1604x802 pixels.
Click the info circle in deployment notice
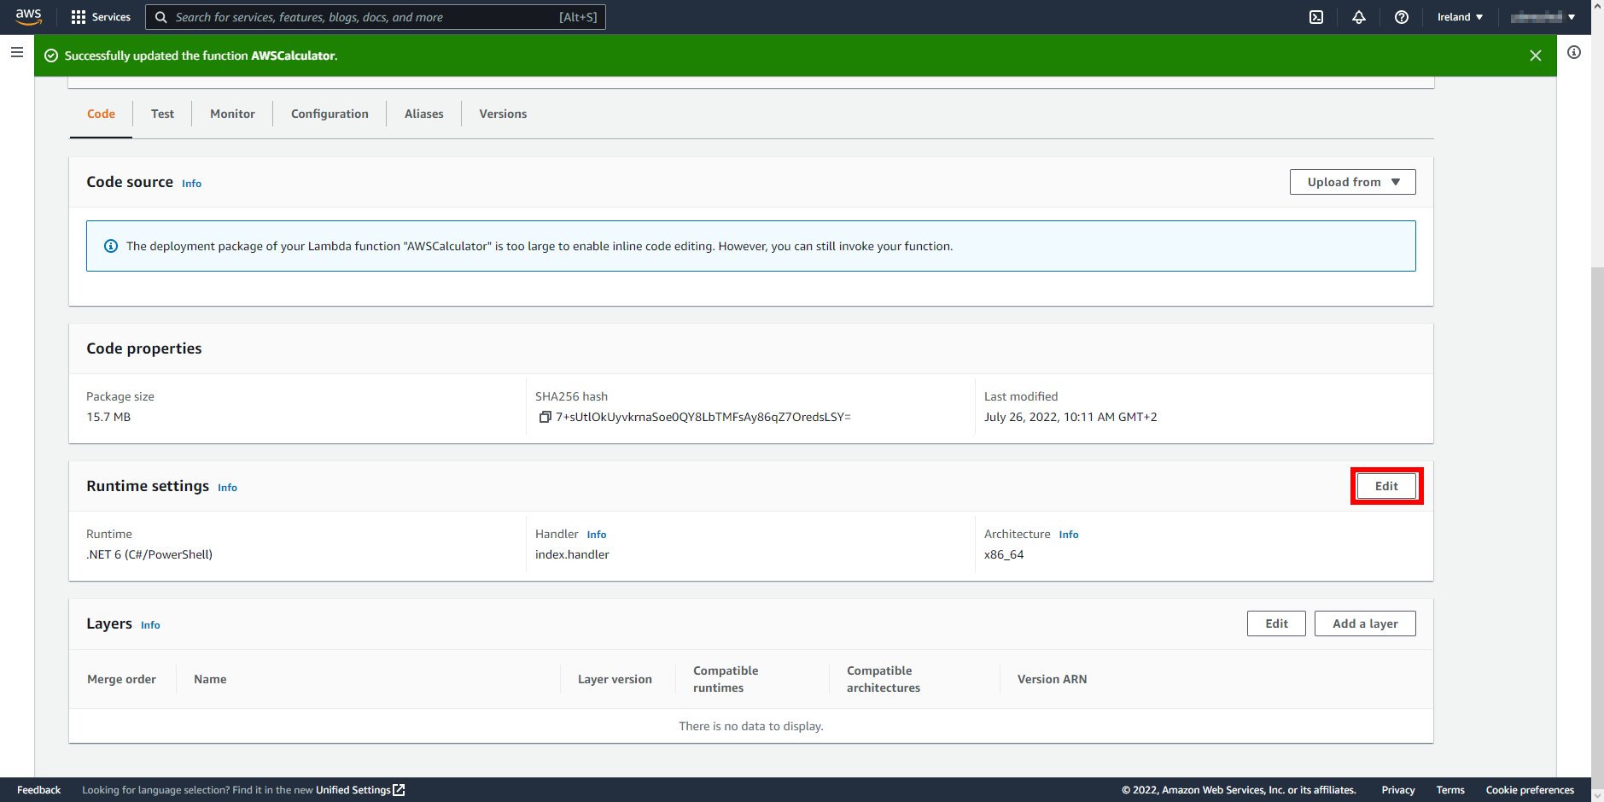pos(111,246)
